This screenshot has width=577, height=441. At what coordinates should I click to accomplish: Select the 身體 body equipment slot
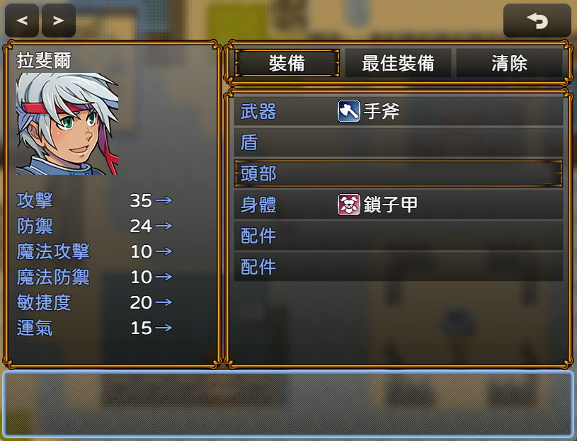399,205
